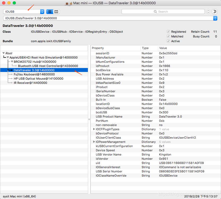Select the bDeviceClass property row

click(156, 95)
